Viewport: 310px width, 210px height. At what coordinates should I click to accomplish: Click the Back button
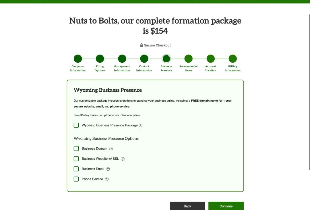click(x=187, y=206)
